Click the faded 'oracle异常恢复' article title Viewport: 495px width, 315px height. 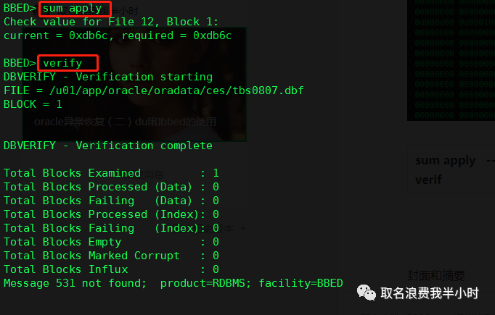pos(126,122)
